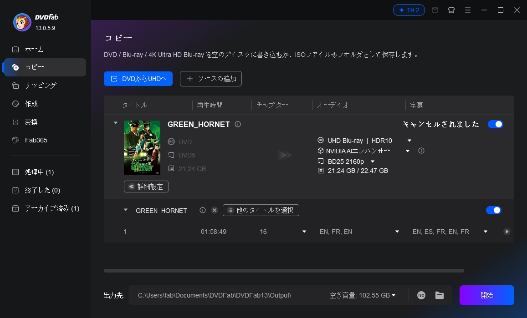This screenshot has height=318, width=527.
Task: Open the BD25 2160p size dropdown
Action: 372,161
